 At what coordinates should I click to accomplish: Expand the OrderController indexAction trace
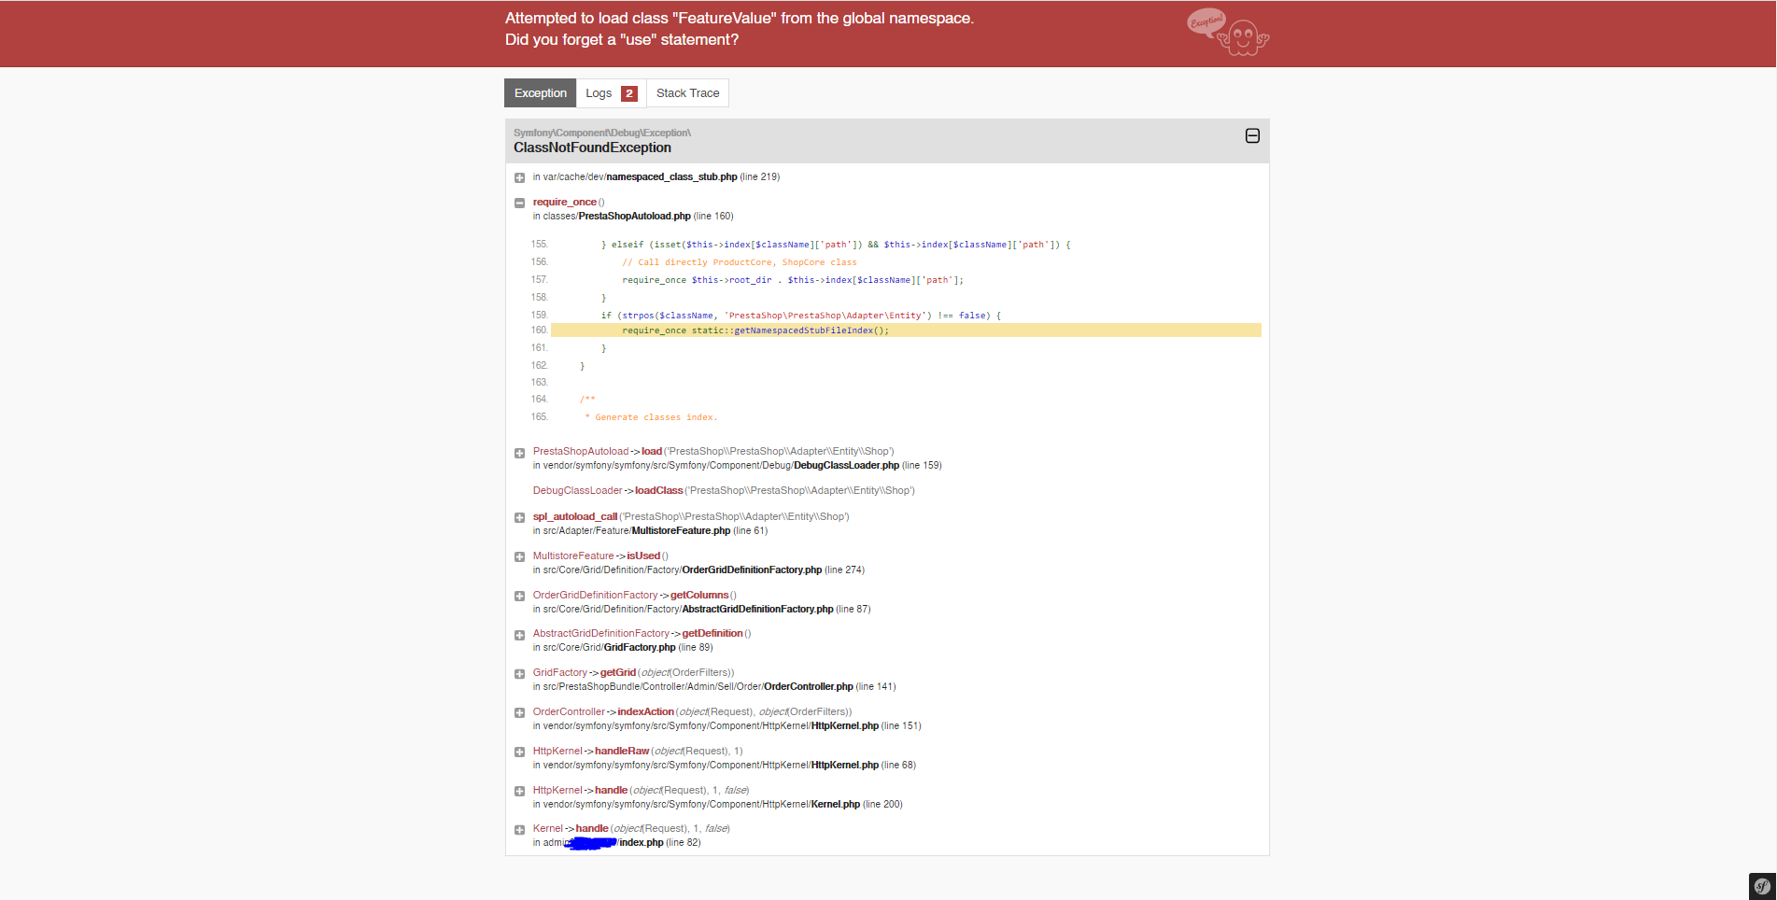pos(519,712)
